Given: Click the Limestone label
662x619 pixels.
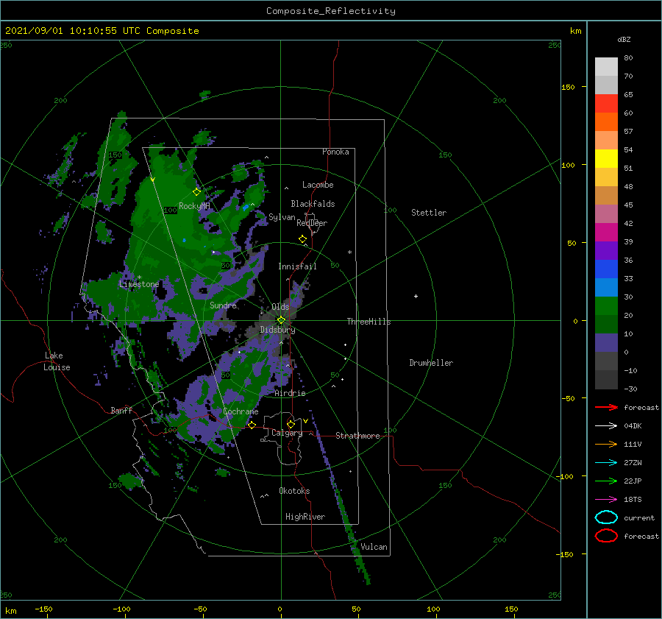Looking at the screenshot, I should click(x=139, y=284).
